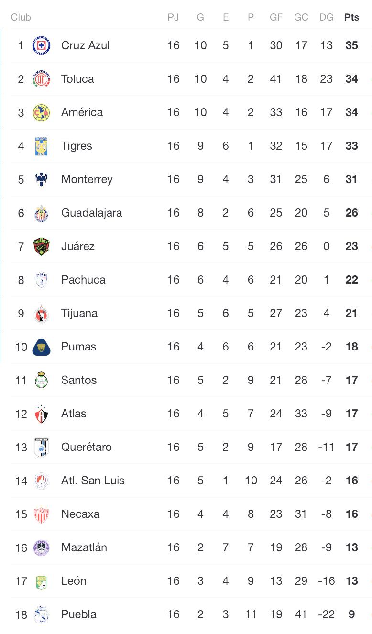Click the Monterrey club logo

pos(42,179)
